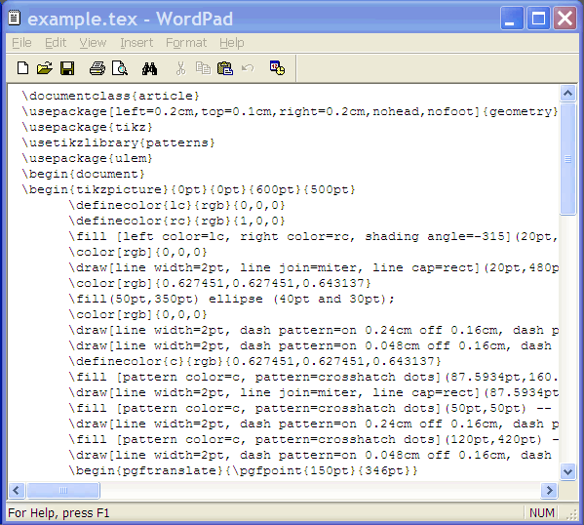Click the horizontal scrollbar thumb

click(x=63, y=490)
